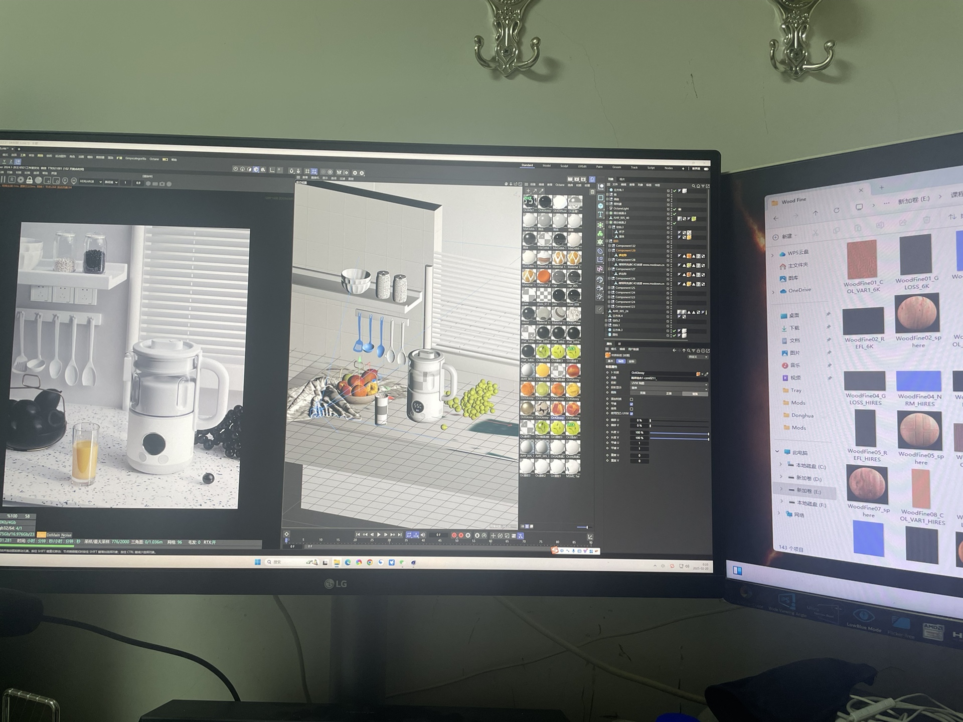Open 本地磁盘 (C:) in Explorer sidebar
Image resolution: width=963 pixels, height=722 pixels.
coord(807,466)
